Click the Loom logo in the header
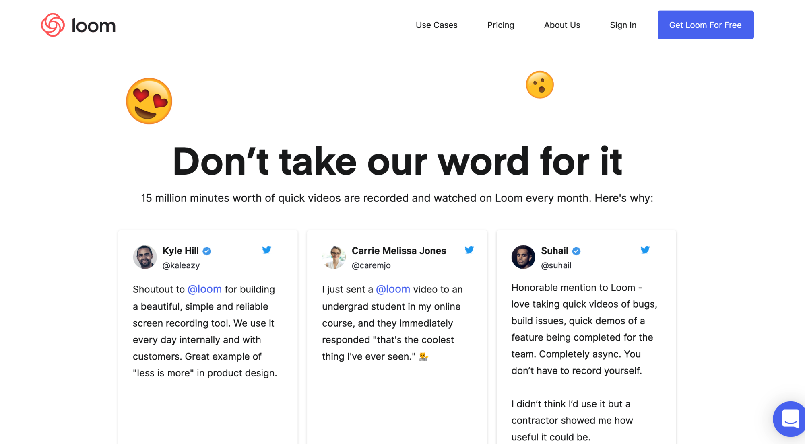The image size is (805, 444). point(78,25)
